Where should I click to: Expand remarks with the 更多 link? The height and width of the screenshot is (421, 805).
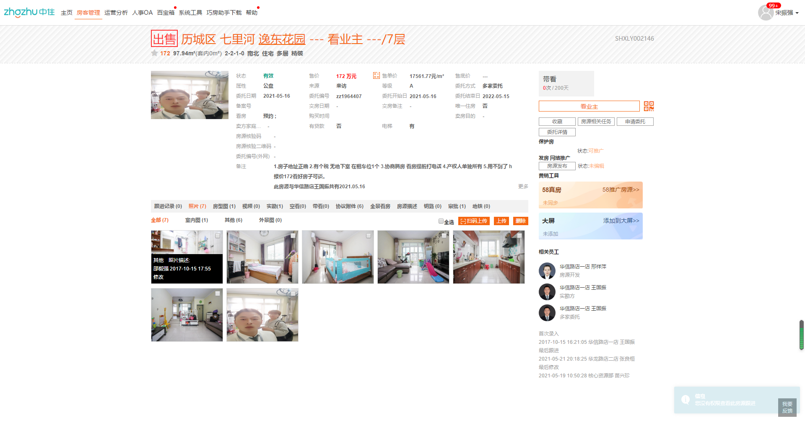pyautogui.click(x=523, y=186)
